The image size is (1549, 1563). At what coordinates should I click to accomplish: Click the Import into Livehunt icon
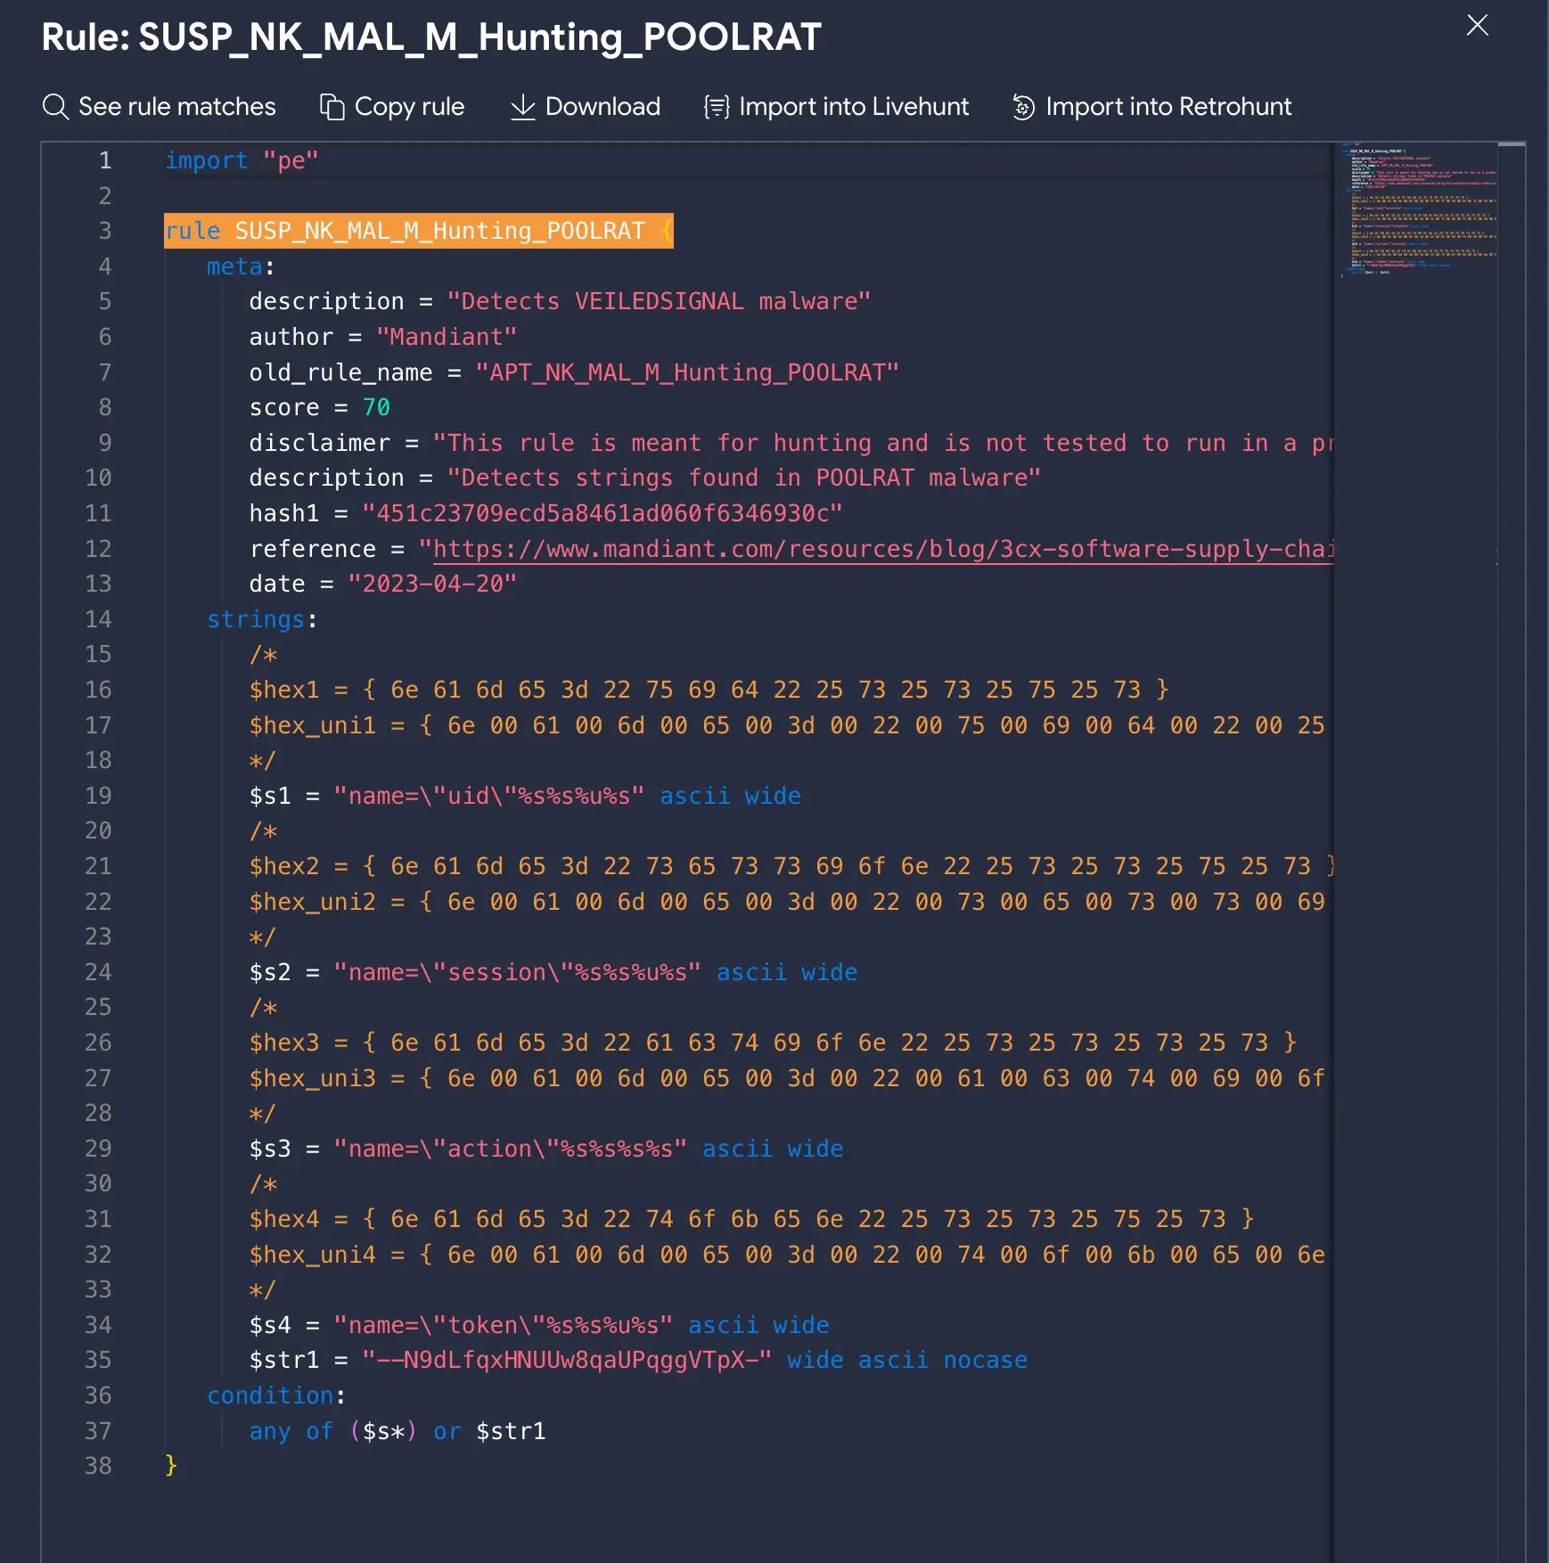click(x=717, y=107)
